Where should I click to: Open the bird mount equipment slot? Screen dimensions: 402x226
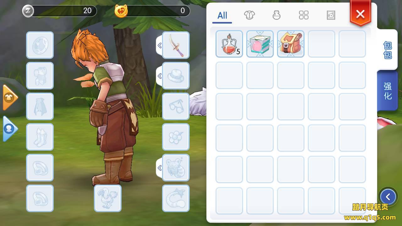[108, 198]
